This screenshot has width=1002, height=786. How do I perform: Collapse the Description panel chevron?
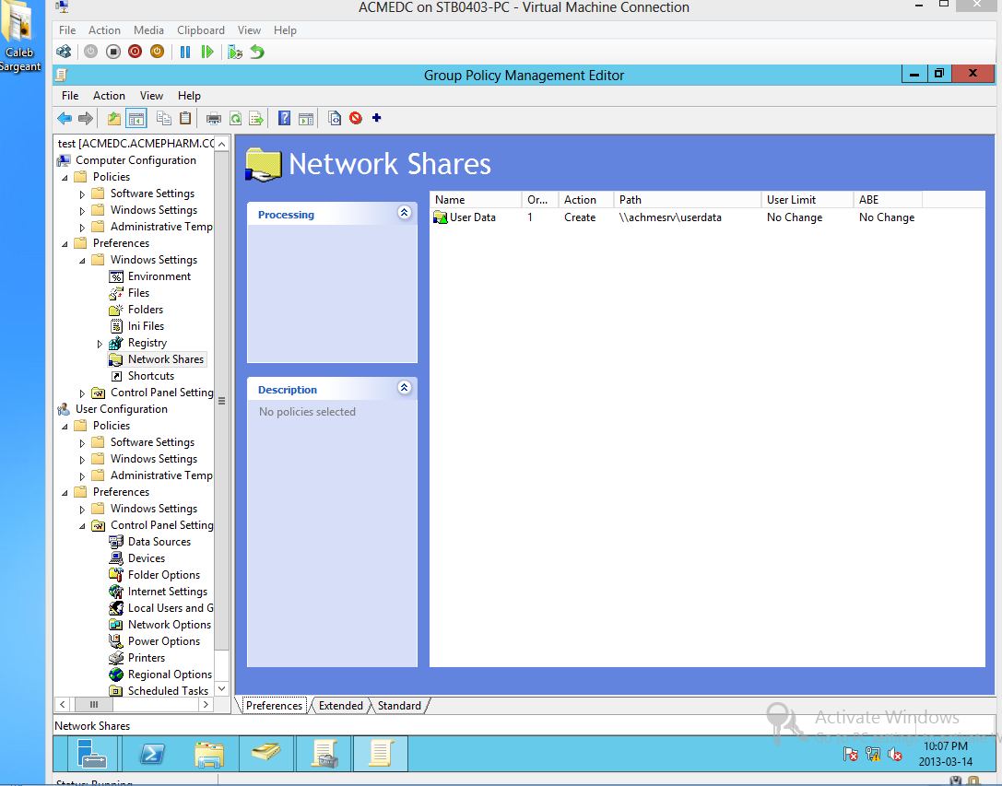[404, 388]
